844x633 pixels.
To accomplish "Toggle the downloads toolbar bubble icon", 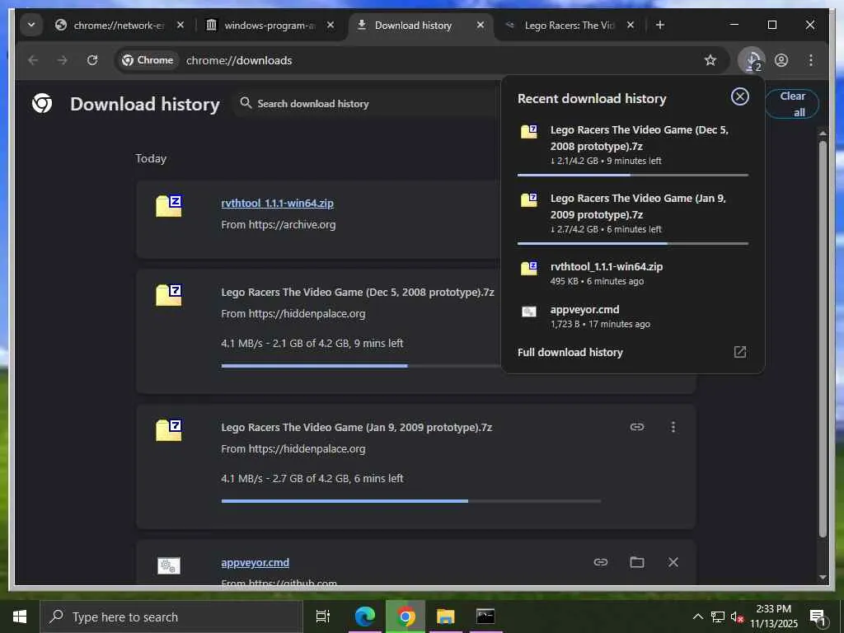I will pos(752,60).
